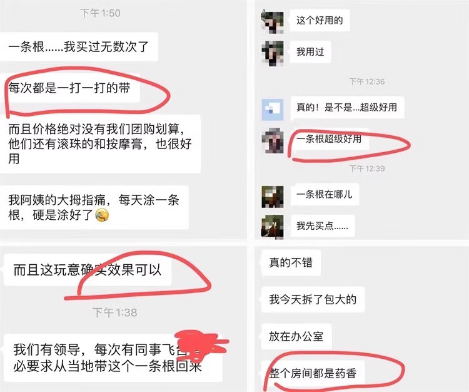The image size is (469, 392).
Task: Tap the 下午 1:50 timestamp
Action: point(100,13)
